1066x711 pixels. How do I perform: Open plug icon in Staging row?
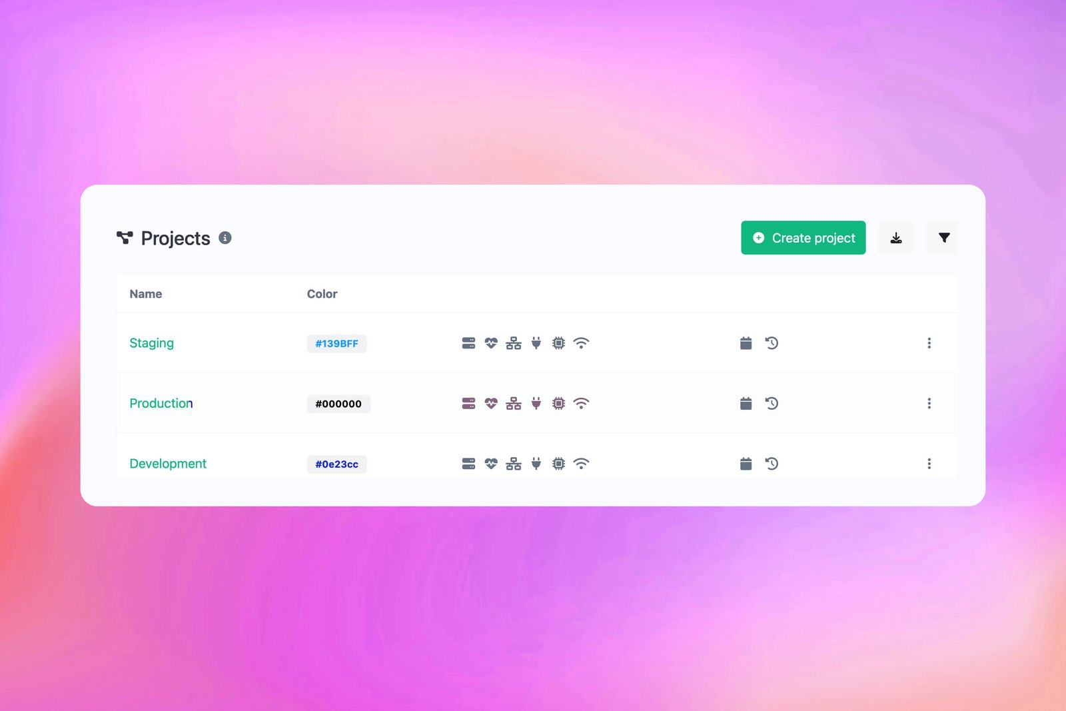click(x=536, y=343)
